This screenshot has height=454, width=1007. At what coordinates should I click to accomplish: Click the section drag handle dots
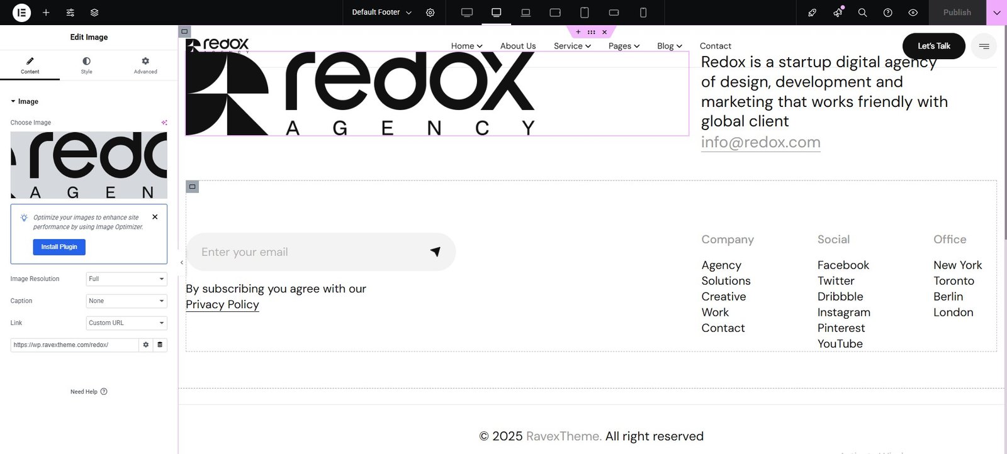(592, 32)
